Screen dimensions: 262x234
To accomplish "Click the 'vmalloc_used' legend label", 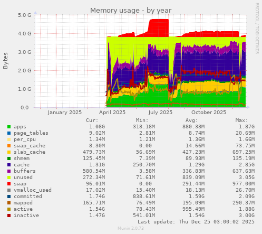I will (x=33, y=190).
